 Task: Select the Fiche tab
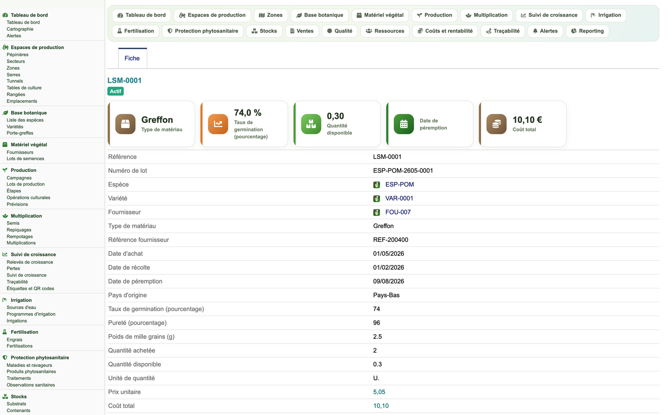[132, 58]
